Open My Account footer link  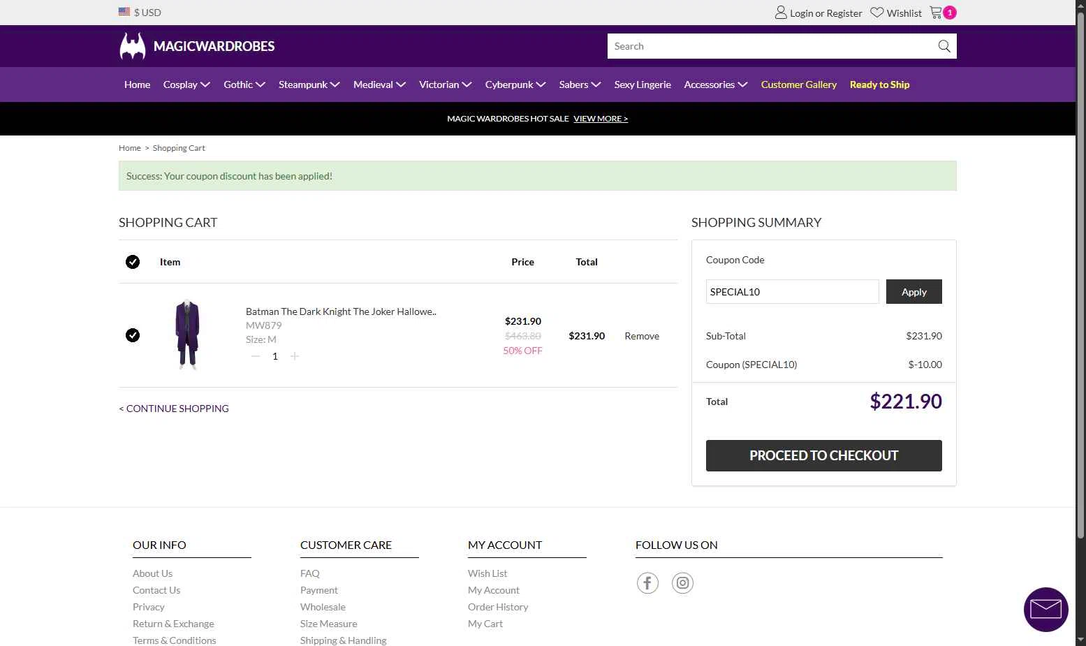(494, 590)
